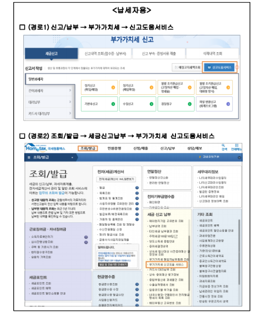
Task: Open 세금포인트 할인쇼핑몰 안내 link in 세금포인트 box
Action: pos(48,293)
